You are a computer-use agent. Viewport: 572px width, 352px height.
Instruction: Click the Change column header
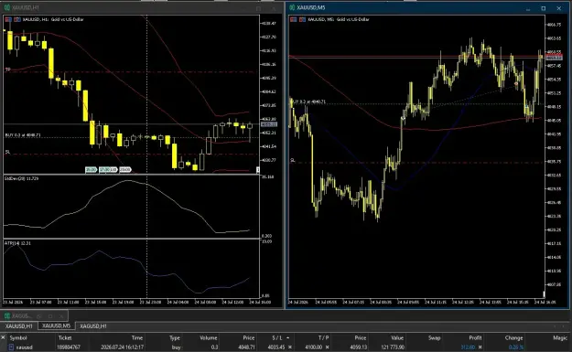pos(514,337)
